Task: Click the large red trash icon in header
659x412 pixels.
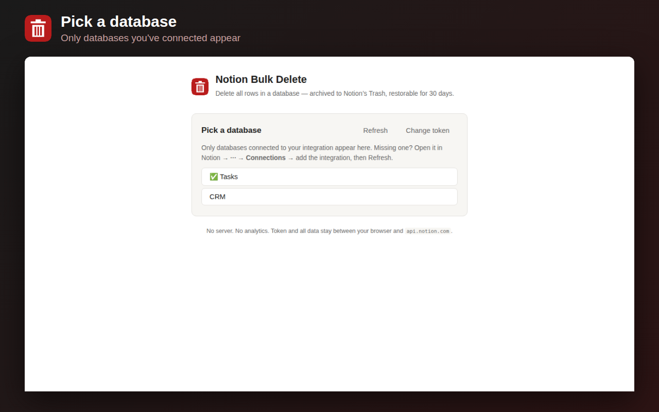Action: (x=38, y=28)
